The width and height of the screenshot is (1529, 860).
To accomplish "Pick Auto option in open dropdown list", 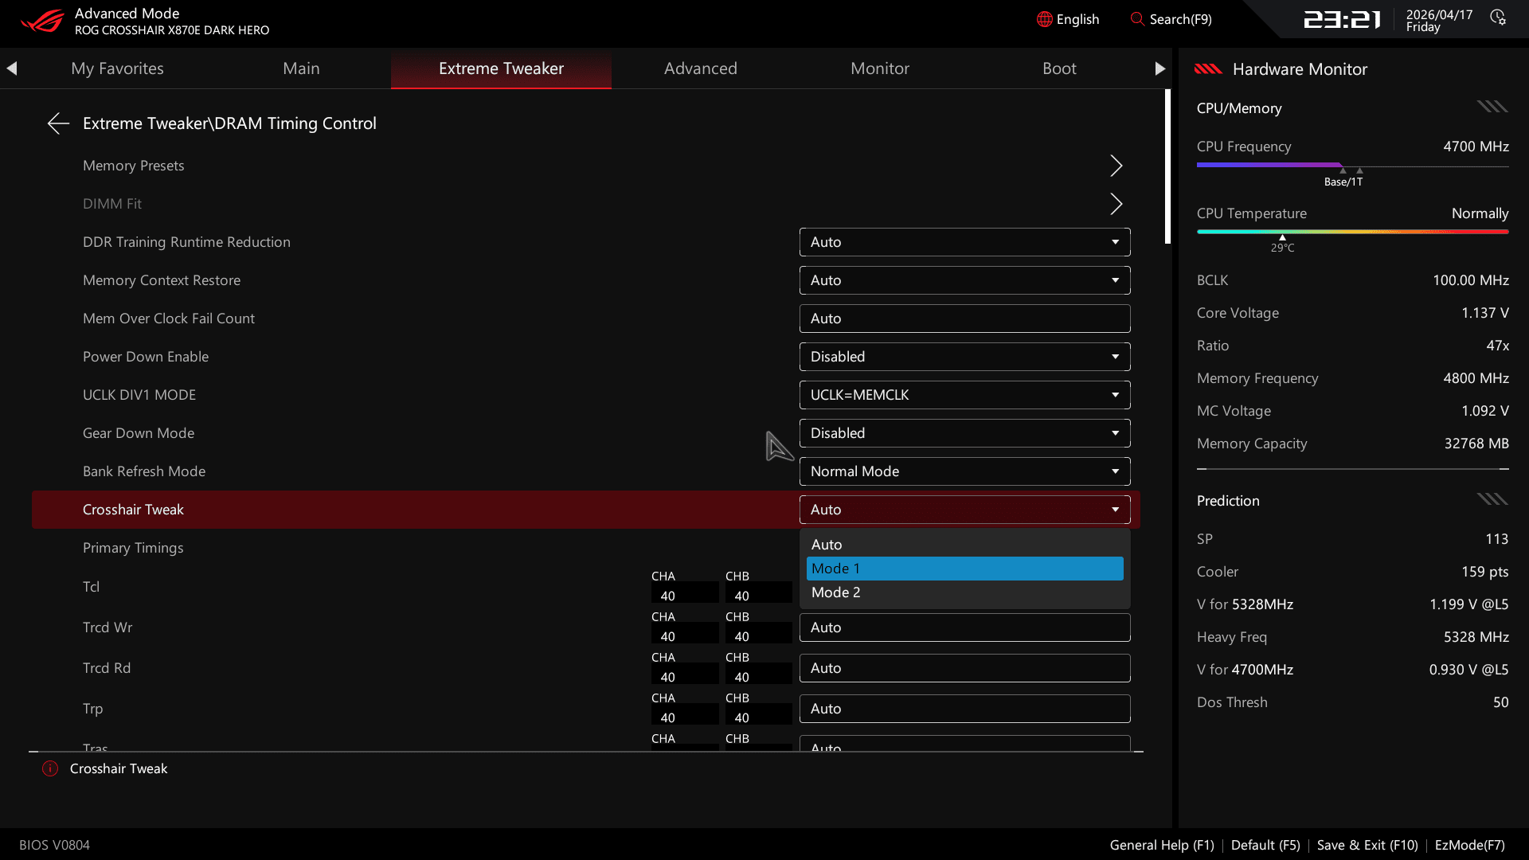I will point(964,545).
